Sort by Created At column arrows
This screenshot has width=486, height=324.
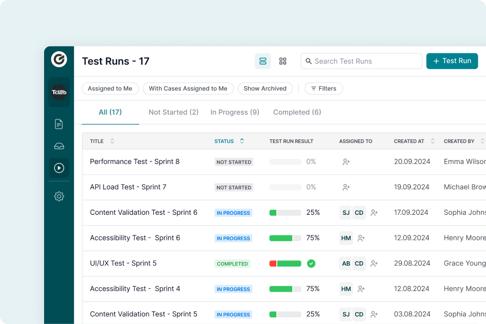click(x=432, y=141)
